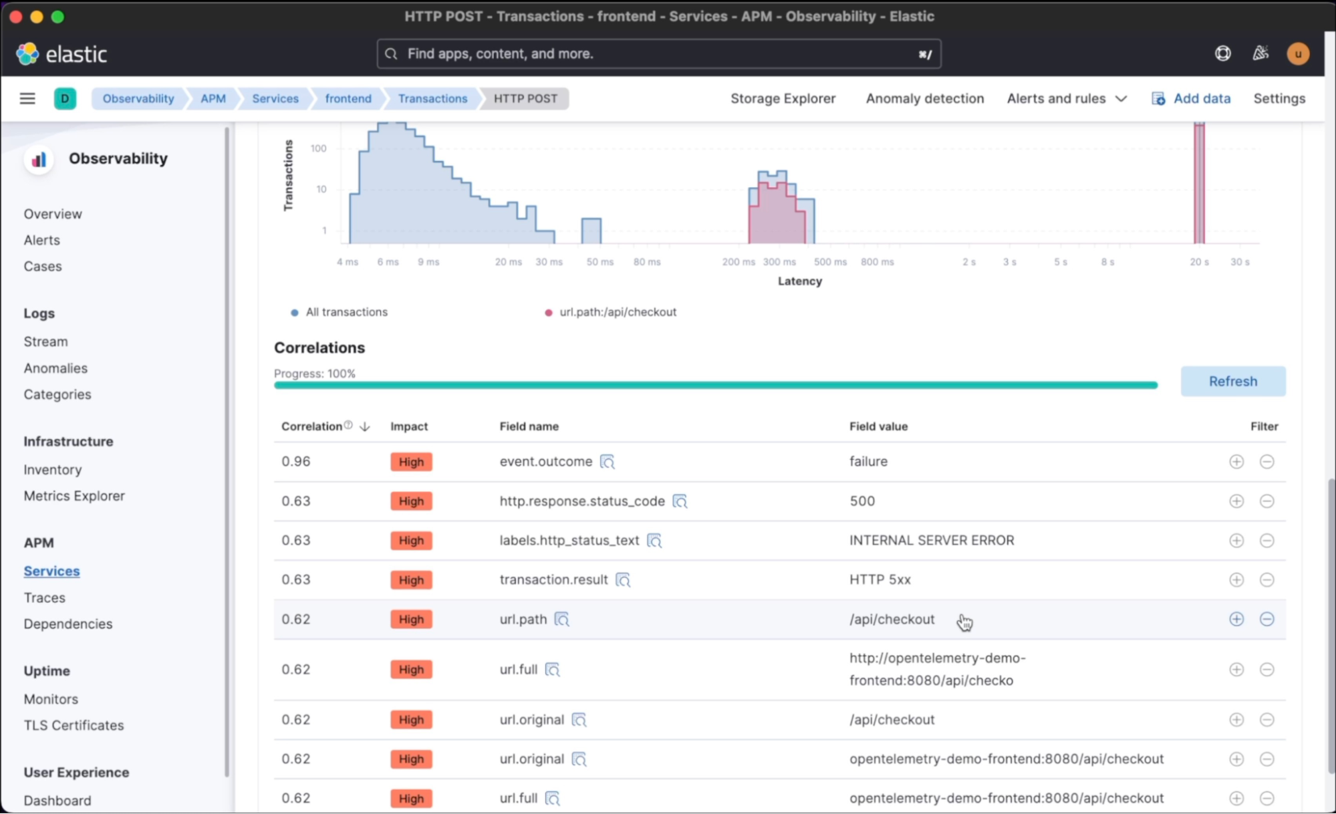Open Alerts in sidebar

(41, 240)
